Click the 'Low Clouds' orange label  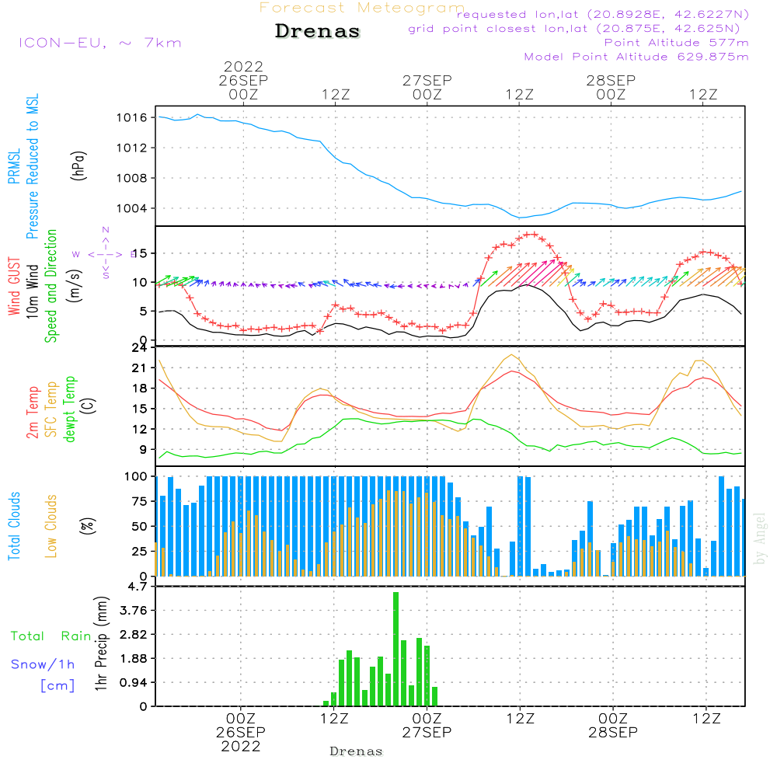tap(51, 526)
